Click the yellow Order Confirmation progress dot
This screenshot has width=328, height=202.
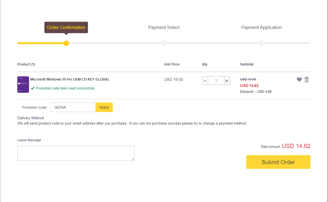pos(66,43)
